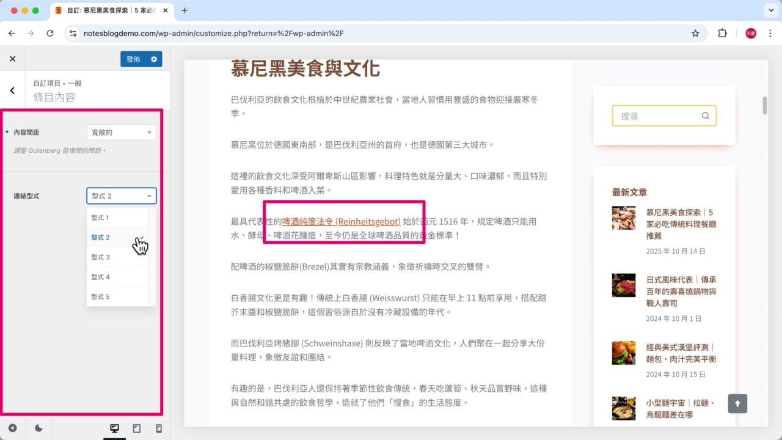This screenshot has height=440, width=782.
Task: Open the 內容間距 spacing dropdown
Action: pyautogui.click(x=121, y=132)
